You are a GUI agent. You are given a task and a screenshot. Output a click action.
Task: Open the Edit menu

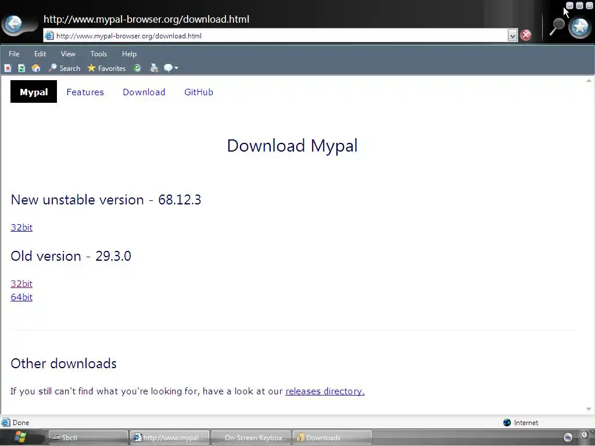[x=40, y=54]
